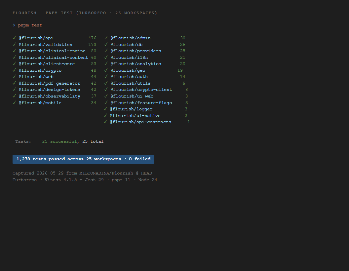Click the checkmark beside @flourish/logger
The height and width of the screenshot is (271, 349).
105,109
